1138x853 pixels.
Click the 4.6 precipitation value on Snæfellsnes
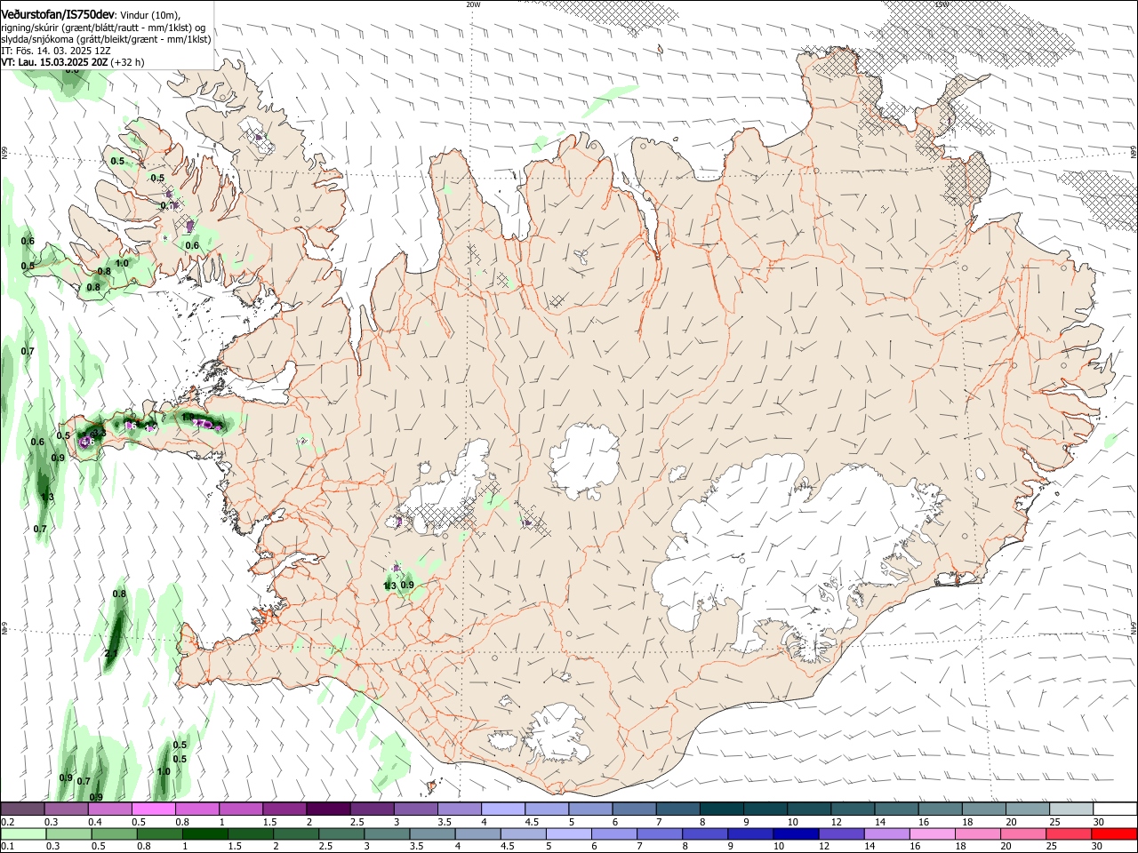[87, 441]
